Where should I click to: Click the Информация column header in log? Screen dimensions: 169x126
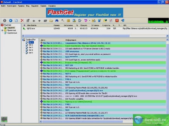pos(115,40)
